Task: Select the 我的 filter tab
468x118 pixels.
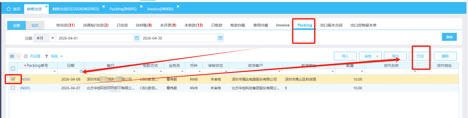Action: (35, 25)
